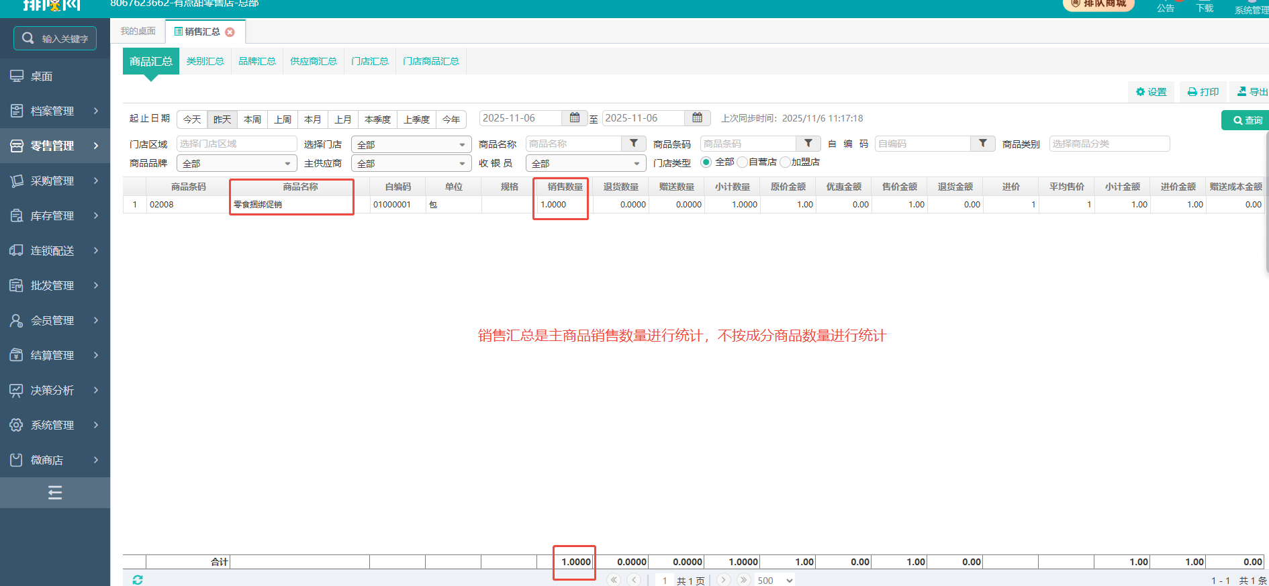Click the refresh icon at table bottom
The image size is (1269, 586).
pos(138,580)
